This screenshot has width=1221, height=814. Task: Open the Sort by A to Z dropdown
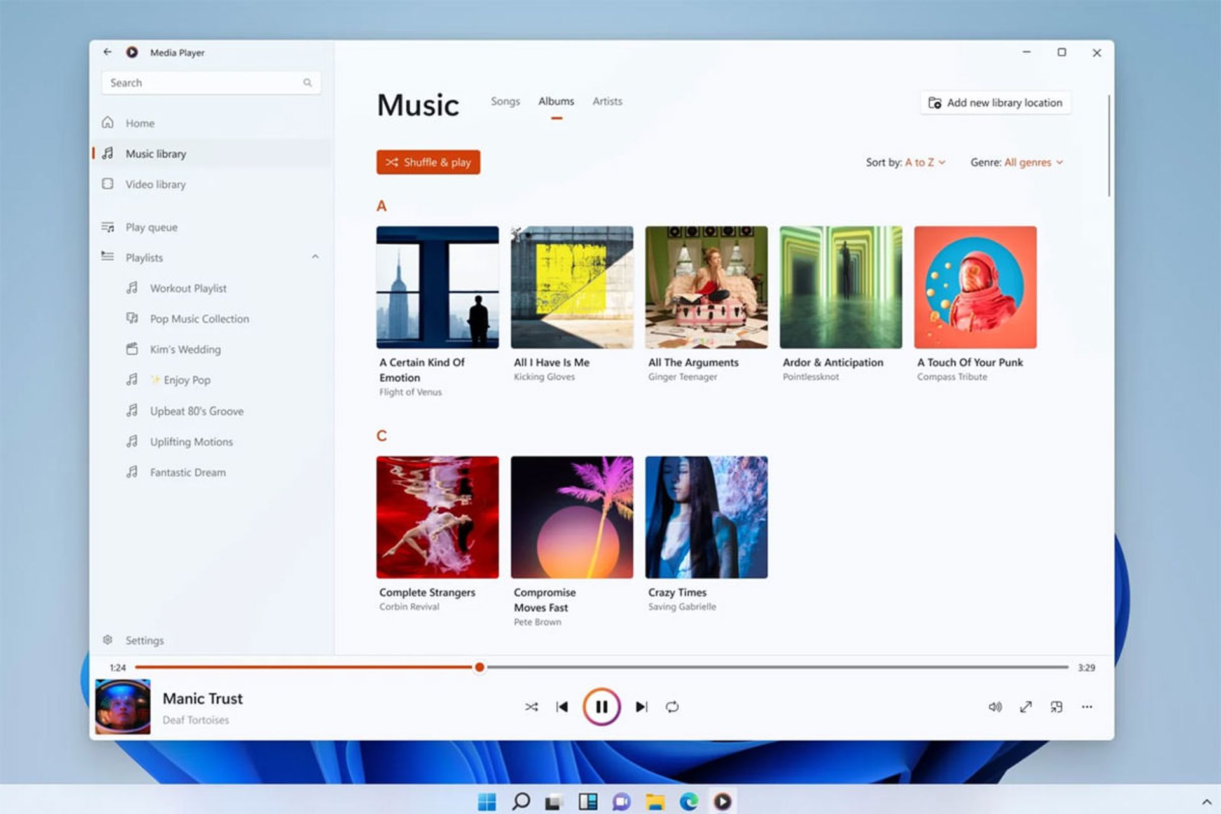click(924, 162)
